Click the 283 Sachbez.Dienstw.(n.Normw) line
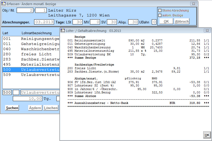The image size is (212, 141). point(138,72)
